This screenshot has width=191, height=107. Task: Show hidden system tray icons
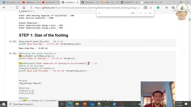tap(135, 104)
